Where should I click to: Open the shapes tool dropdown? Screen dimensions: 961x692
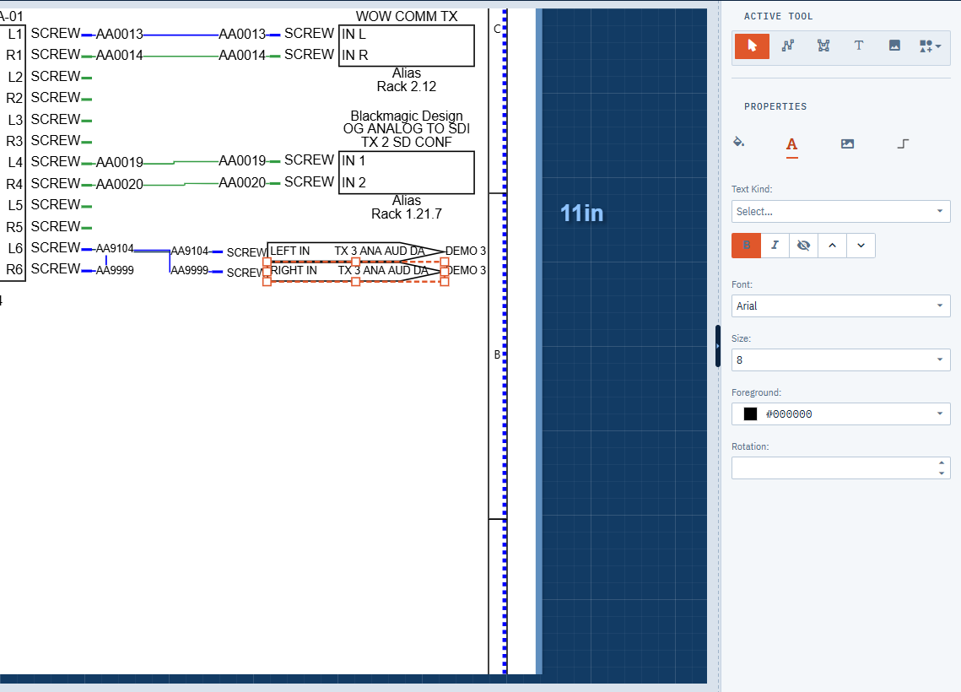930,46
